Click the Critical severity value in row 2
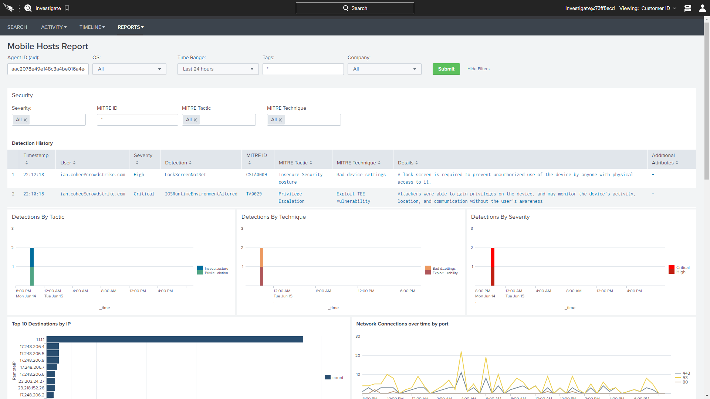710x399 pixels. pyautogui.click(x=144, y=194)
